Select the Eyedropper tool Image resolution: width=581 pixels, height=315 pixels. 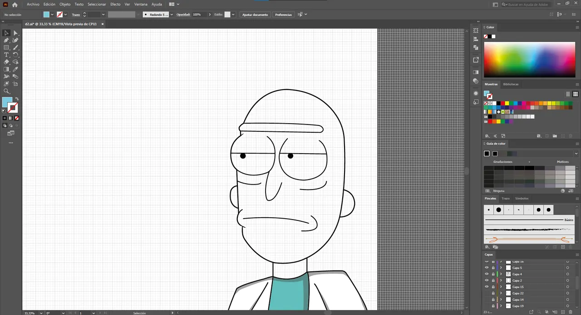pos(15,69)
